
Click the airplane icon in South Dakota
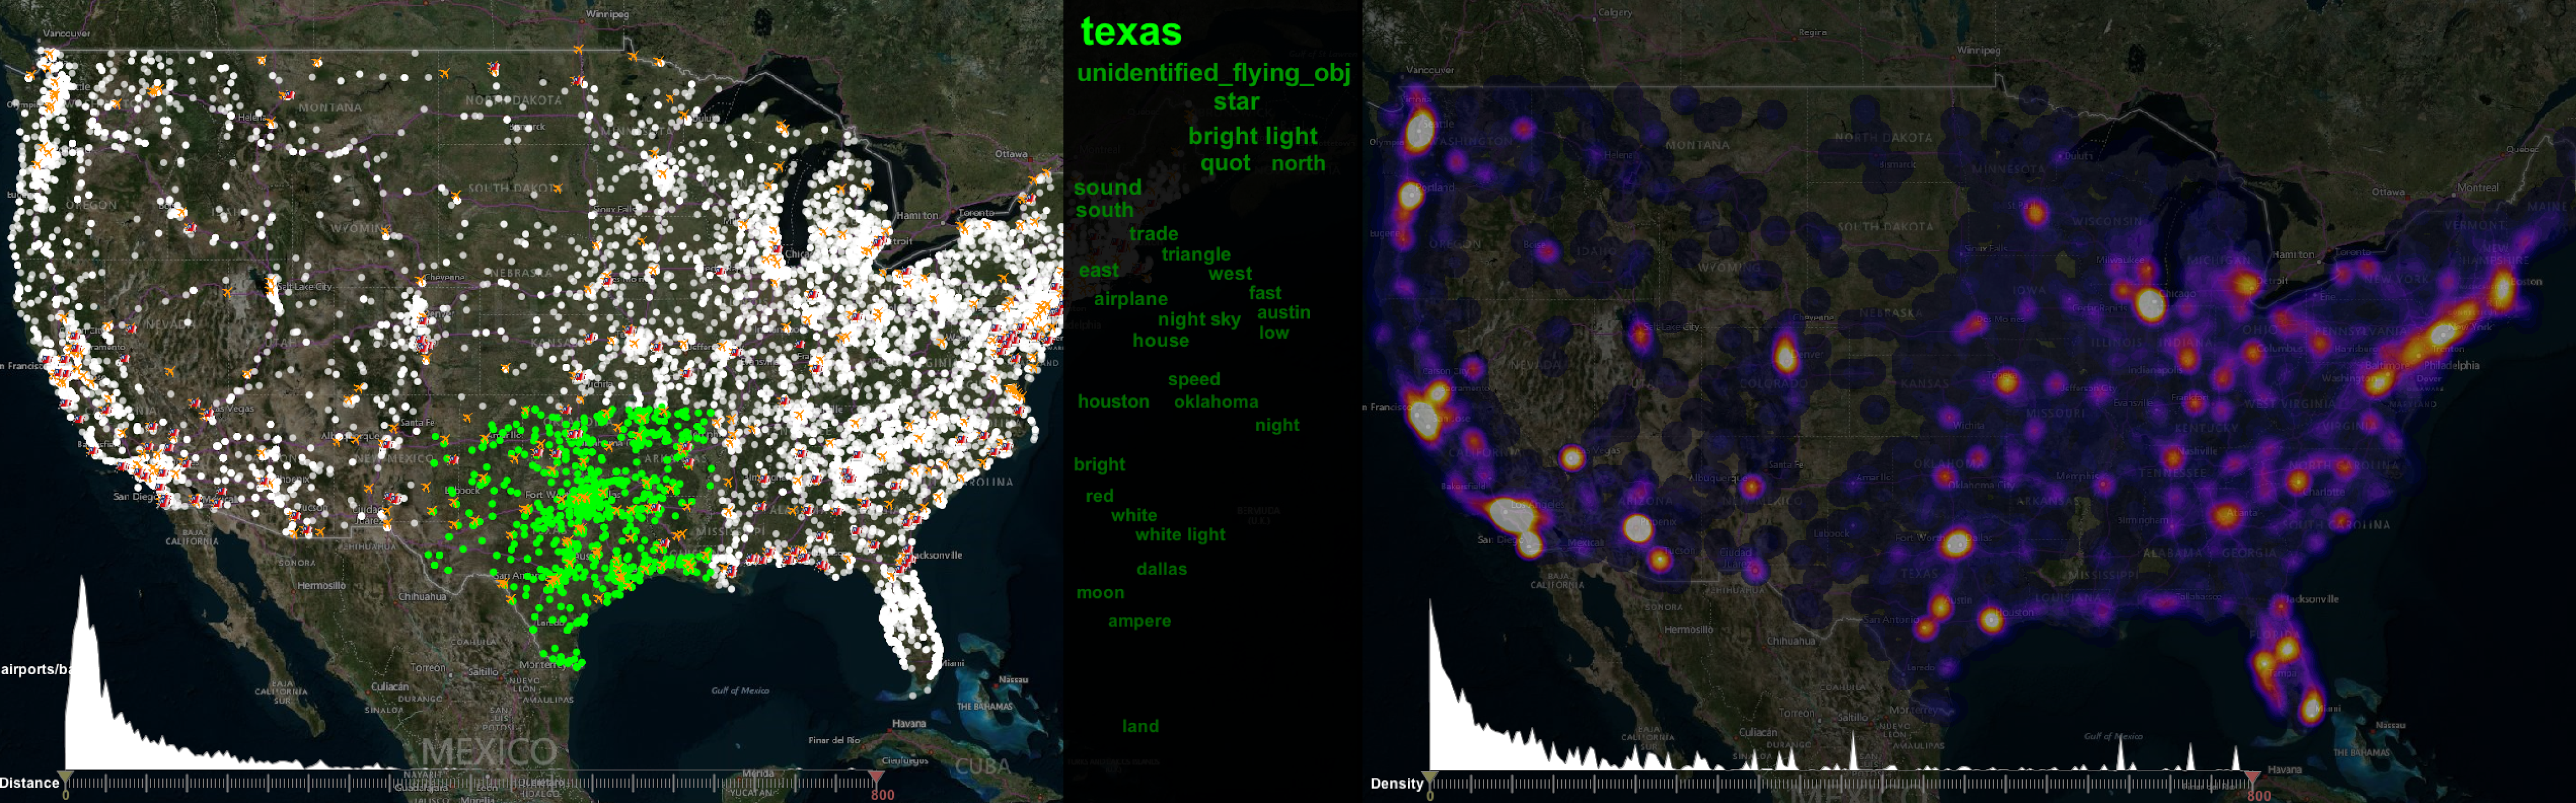click(x=557, y=188)
